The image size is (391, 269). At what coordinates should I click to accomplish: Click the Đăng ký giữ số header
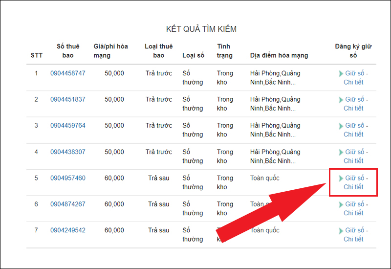(353, 51)
